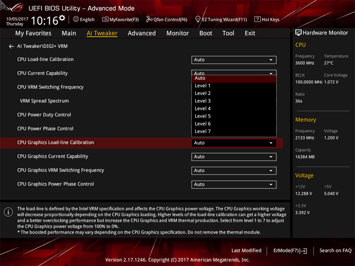Click the 1.200 V memory voltage value
The width and height of the screenshot is (355, 266).
[x=331, y=138]
